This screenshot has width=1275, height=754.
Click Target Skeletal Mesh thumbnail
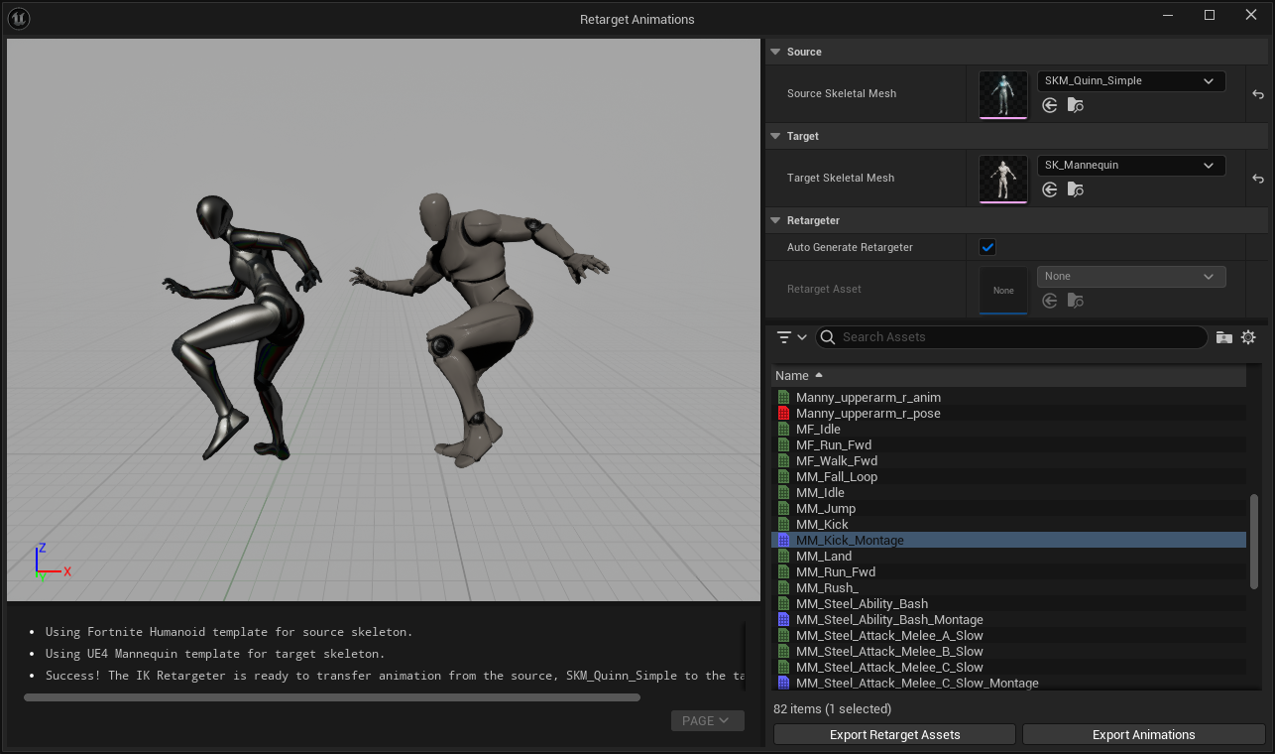point(1003,179)
